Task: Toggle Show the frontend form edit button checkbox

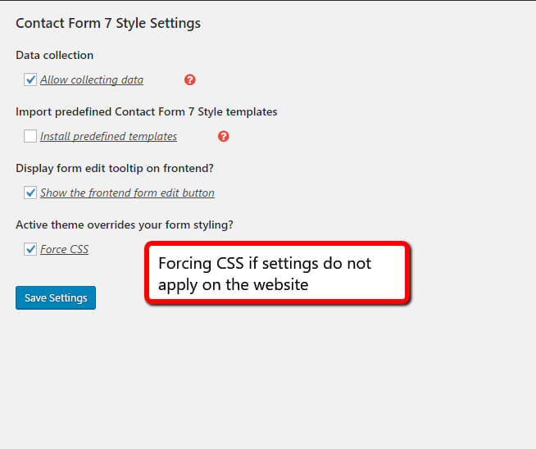Action: [x=30, y=193]
